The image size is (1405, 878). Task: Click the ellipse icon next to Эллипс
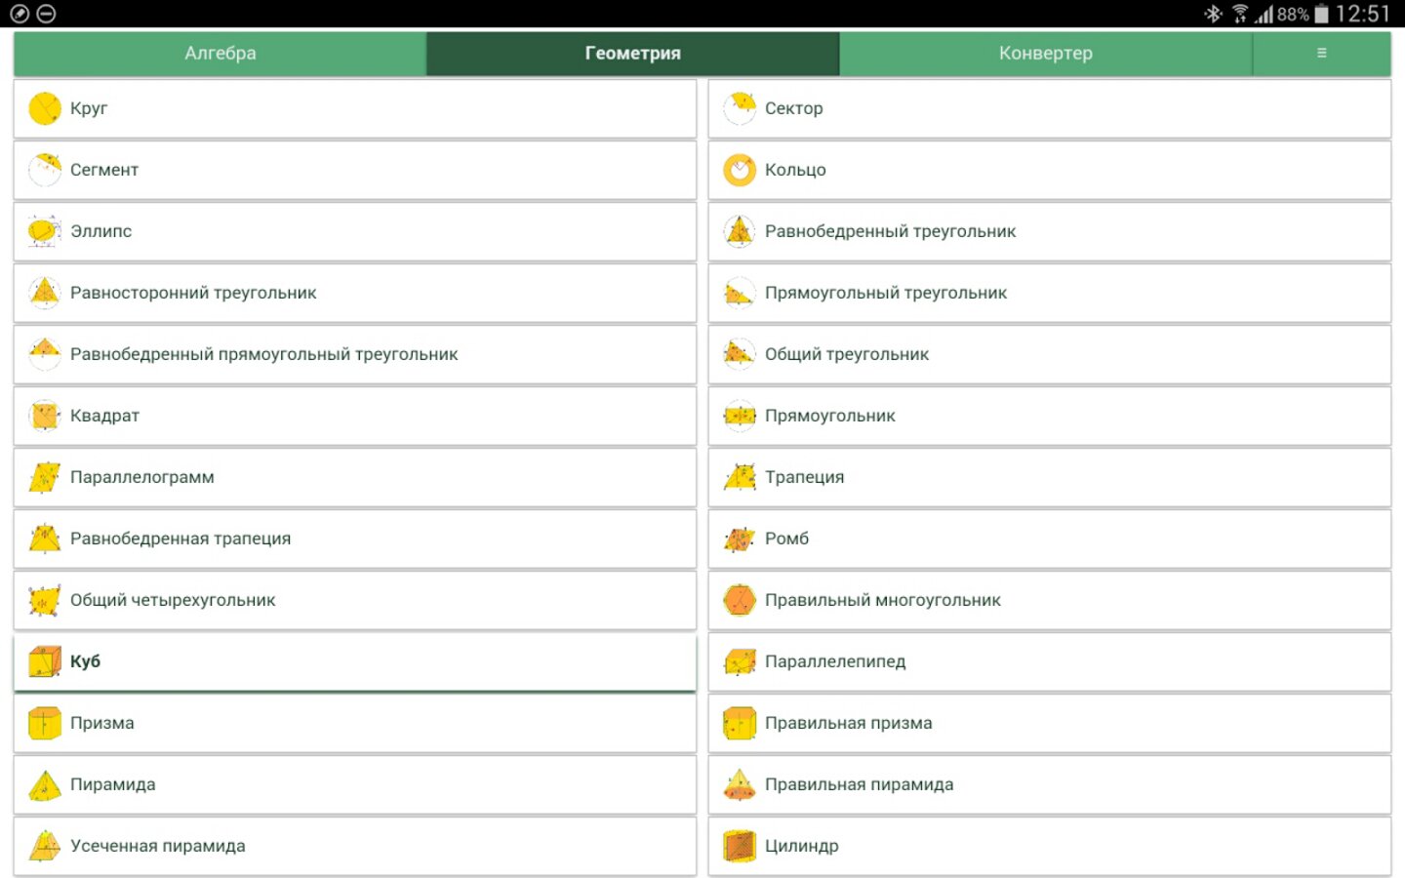coord(45,231)
